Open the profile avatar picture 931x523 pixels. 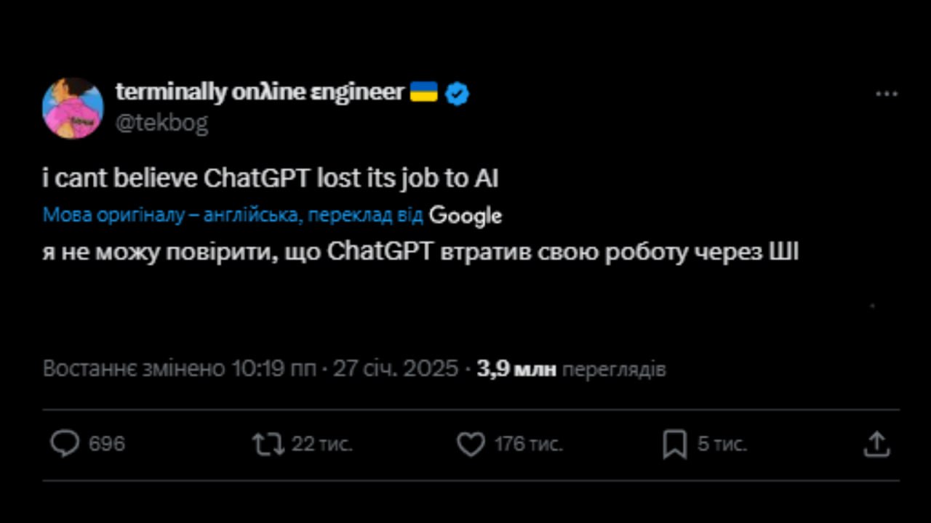tap(73, 108)
